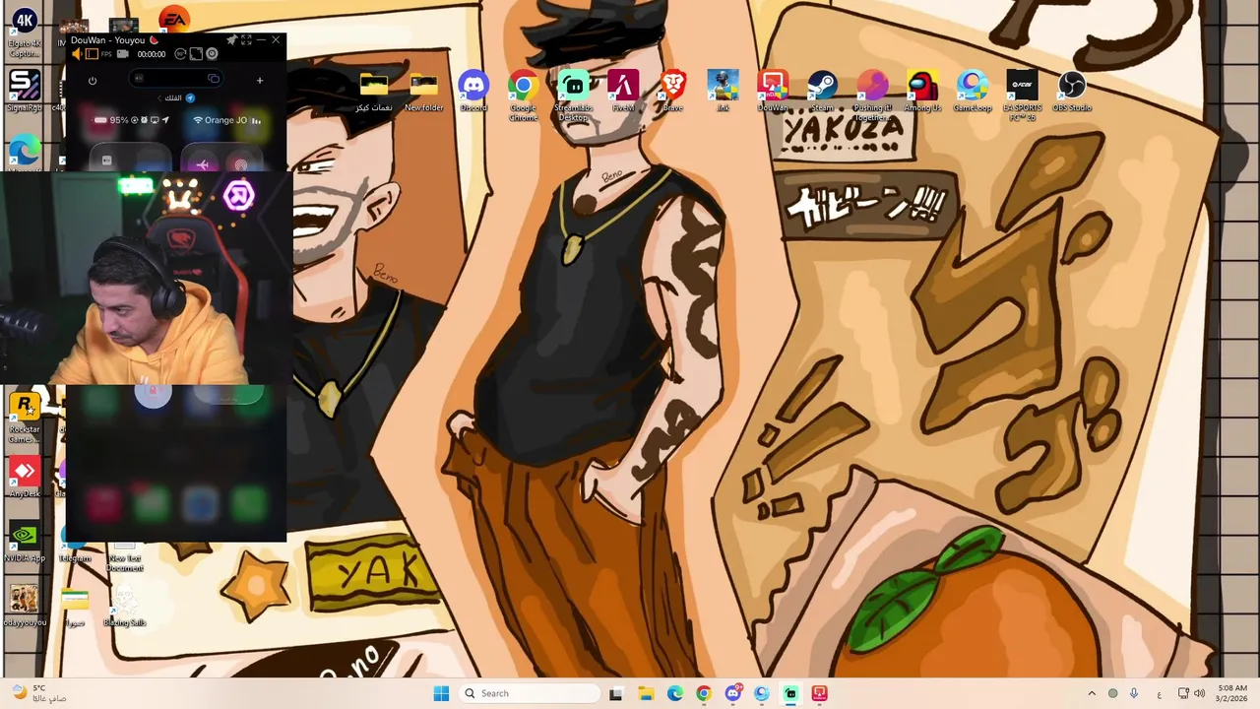
Task: Open the AnyDesk desktop shortcut
Action: click(x=24, y=478)
